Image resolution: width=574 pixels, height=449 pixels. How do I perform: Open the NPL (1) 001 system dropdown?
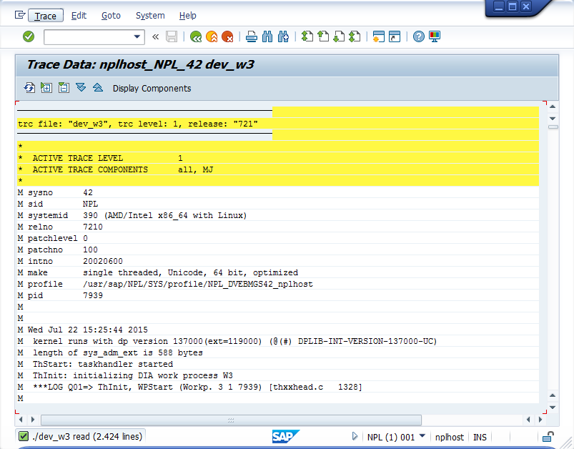coord(422,436)
